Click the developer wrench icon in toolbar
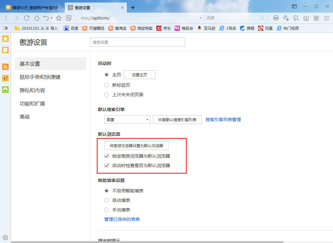Screen dimensions: 333x243 [286, 18]
